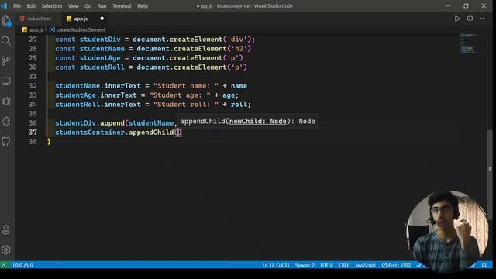Open the Run menu
Image resolution: width=496 pixels, height=279 pixels.
pyautogui.click(x=102, y=5)
